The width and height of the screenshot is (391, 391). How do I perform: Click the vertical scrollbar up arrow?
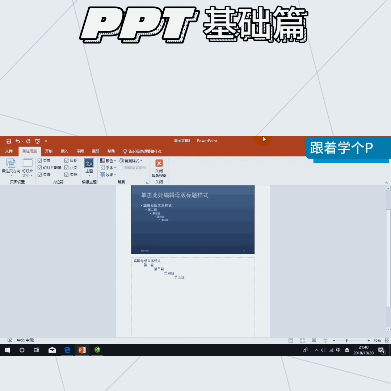click(388, 189)
